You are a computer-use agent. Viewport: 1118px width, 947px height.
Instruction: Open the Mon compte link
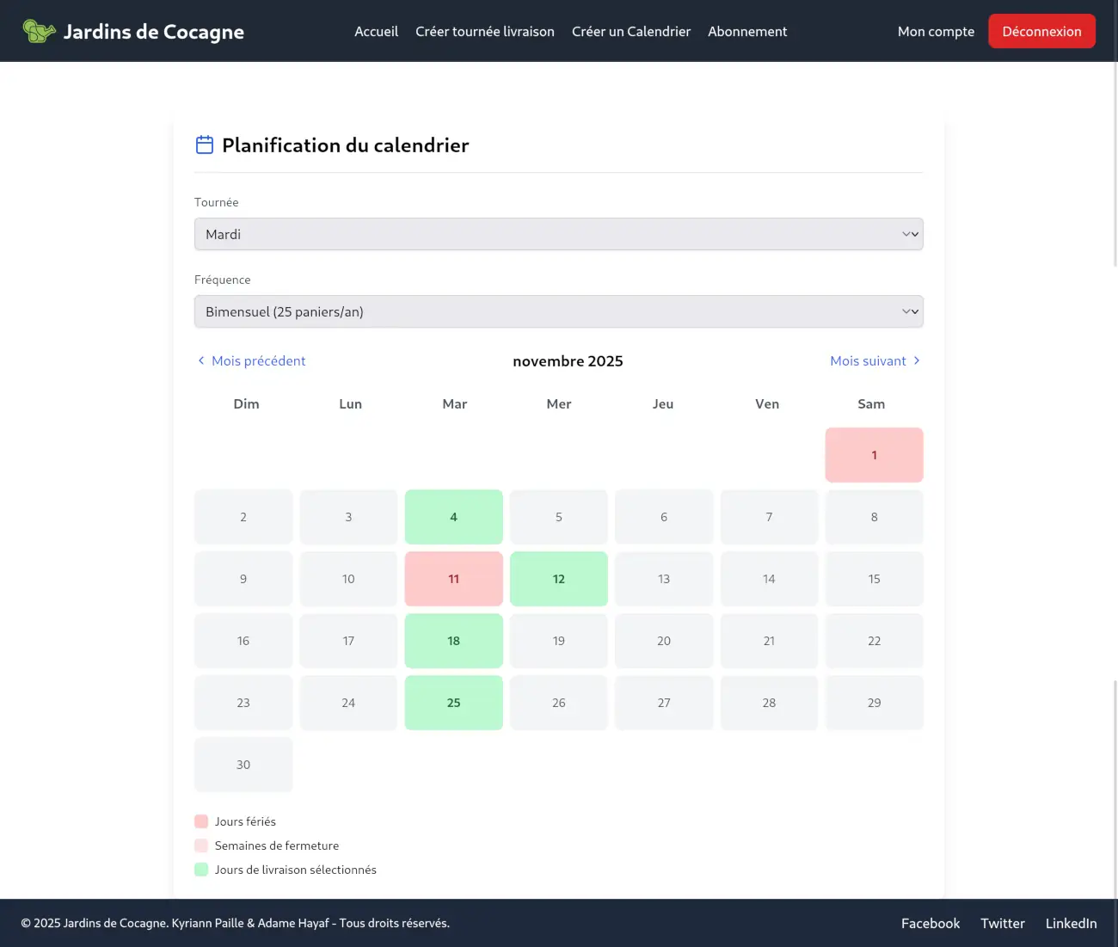(936, 32)
